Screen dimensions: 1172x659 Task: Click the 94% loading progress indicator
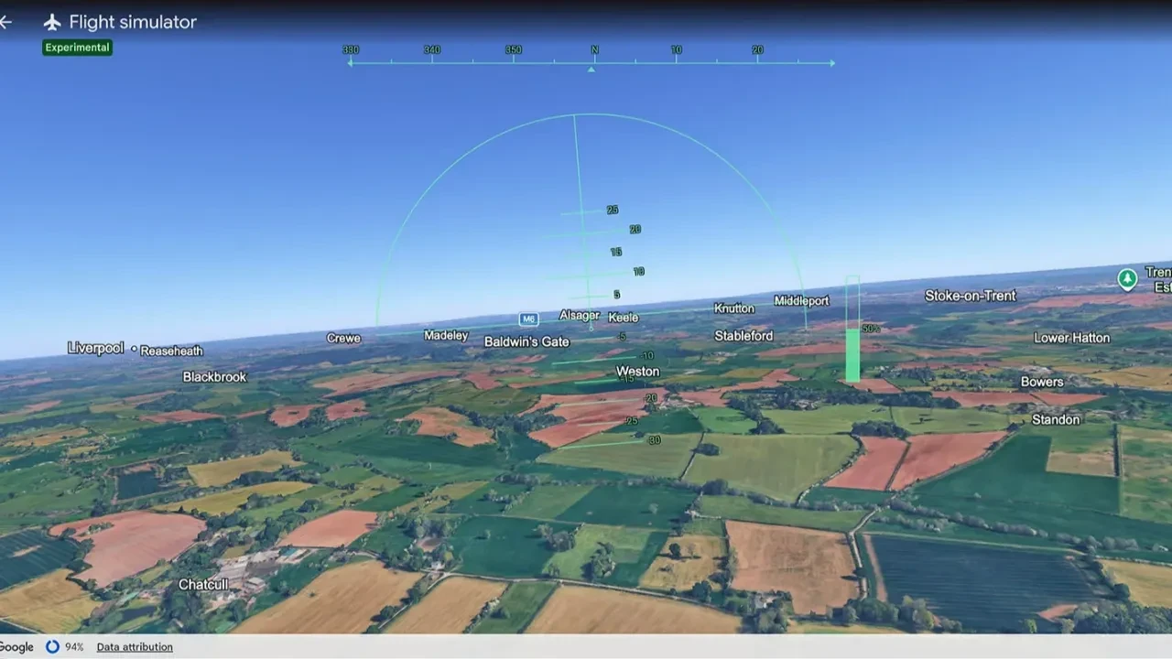(64, 647)
